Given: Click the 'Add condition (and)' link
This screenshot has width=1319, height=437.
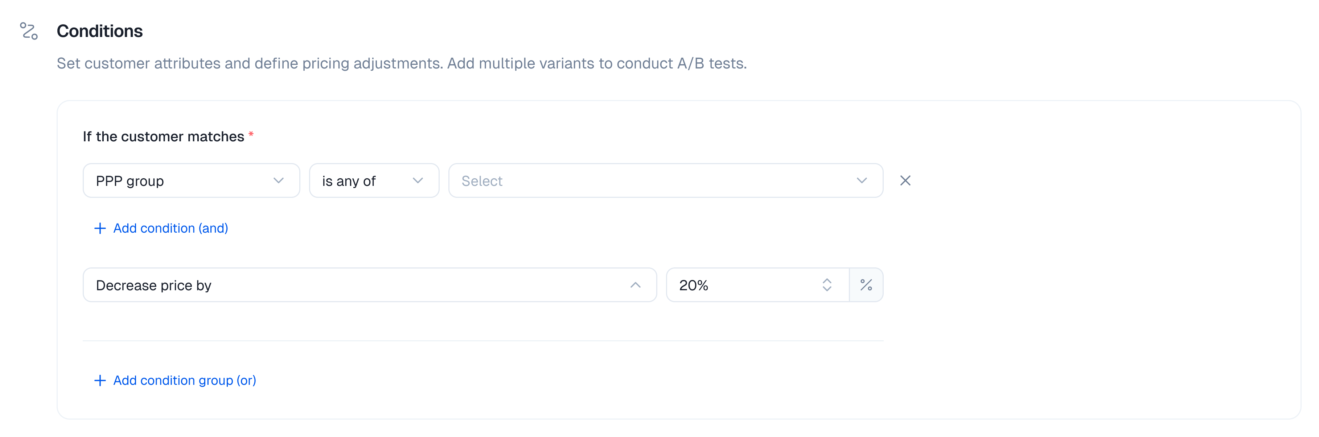Looking at the screenshot, I should point(170,228).
